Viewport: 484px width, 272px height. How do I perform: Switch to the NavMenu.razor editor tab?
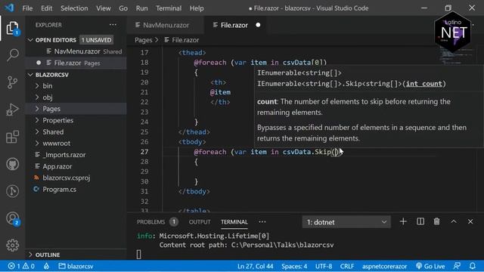click(166, 25)
